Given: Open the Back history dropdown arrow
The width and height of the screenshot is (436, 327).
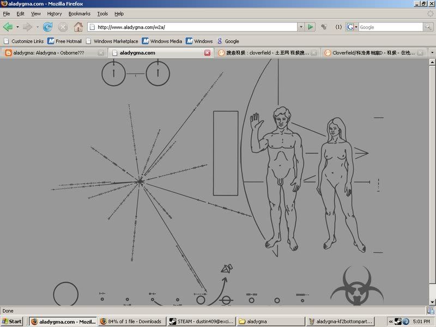Looking at the screenshot, I should pos(17,27).
